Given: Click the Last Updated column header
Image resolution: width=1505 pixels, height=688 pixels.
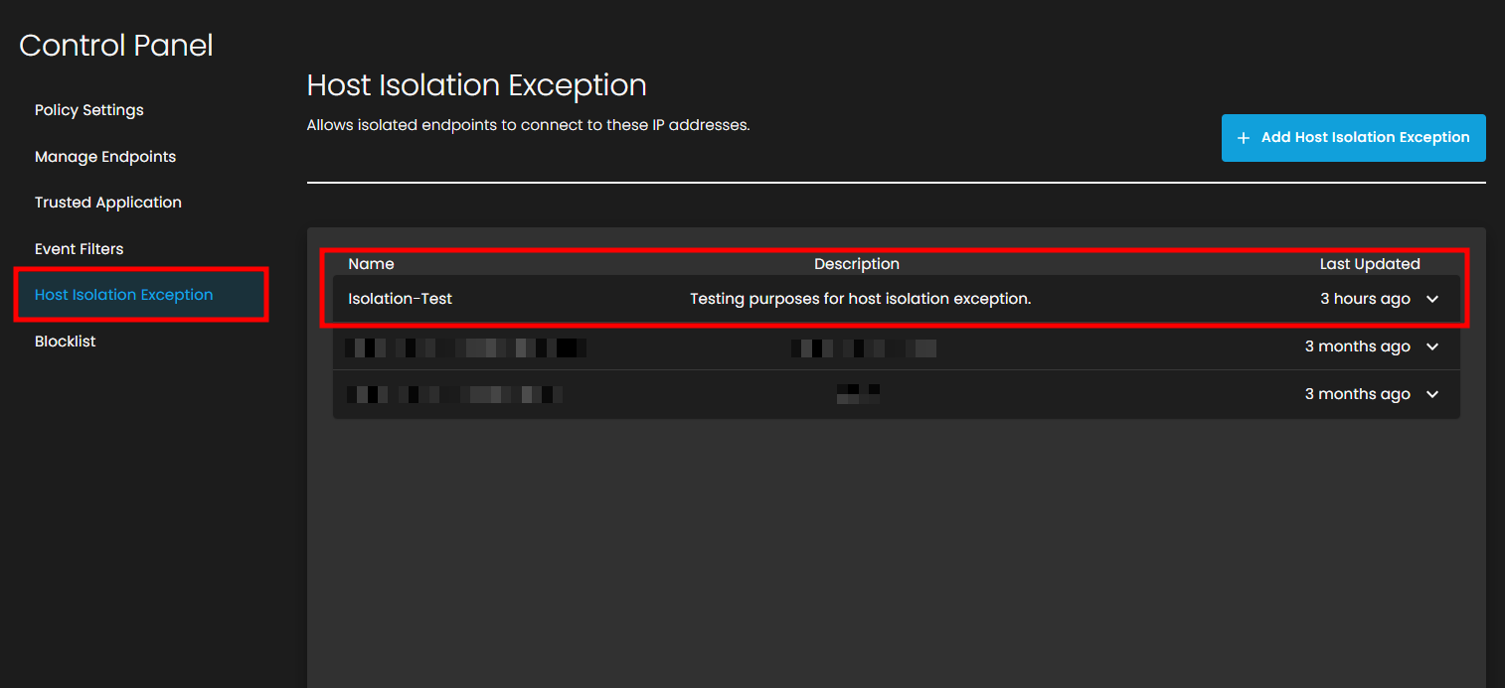Looking at the screenshot, I should [1369, 264].
